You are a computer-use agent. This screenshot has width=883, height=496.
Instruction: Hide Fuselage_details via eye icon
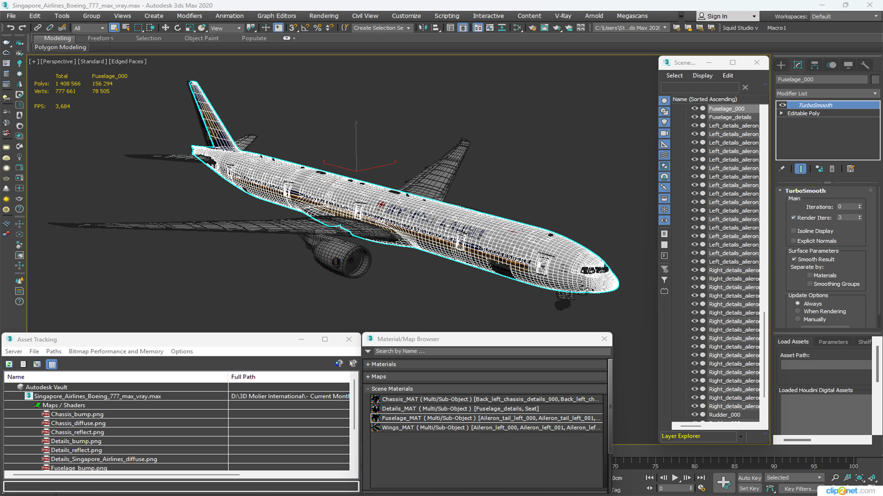694,117
